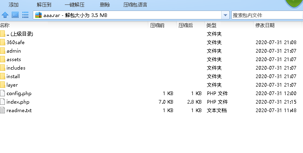Sort by 压缩后 column header
303x153 pixels.
point(186,25)
